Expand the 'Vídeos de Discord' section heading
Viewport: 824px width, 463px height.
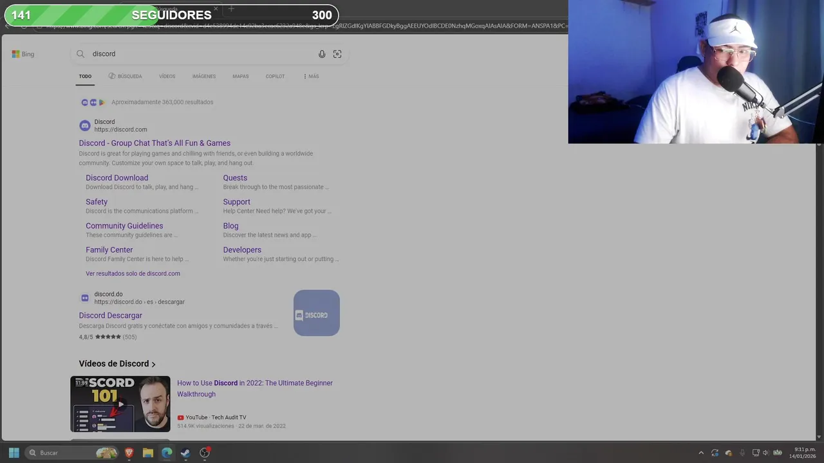click(x=117, y=364)
